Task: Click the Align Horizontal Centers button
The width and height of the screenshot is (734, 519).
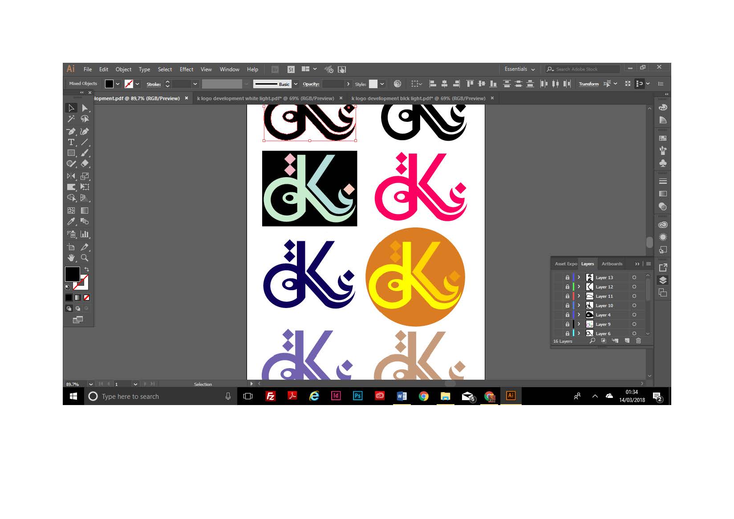Action: (445, 84)
